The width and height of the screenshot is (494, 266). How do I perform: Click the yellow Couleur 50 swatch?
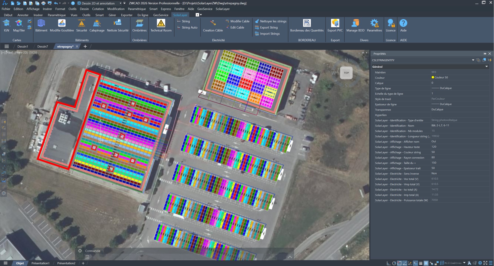point(433,77)
